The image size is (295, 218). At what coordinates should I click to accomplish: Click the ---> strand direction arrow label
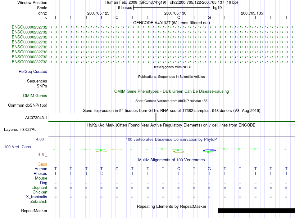click(44, 18)
